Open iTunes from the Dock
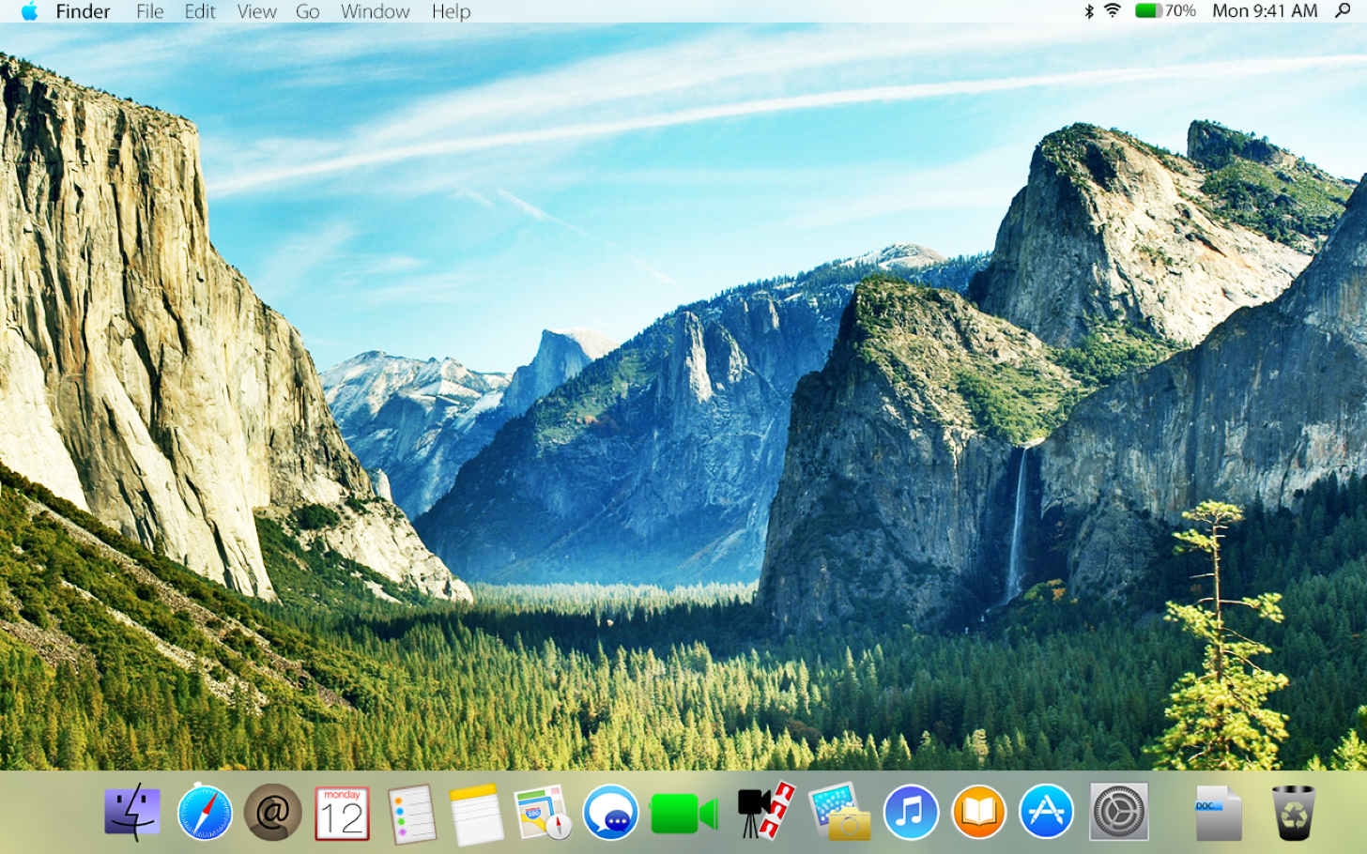The image size is (1367, 854). [x=909, y=813]
